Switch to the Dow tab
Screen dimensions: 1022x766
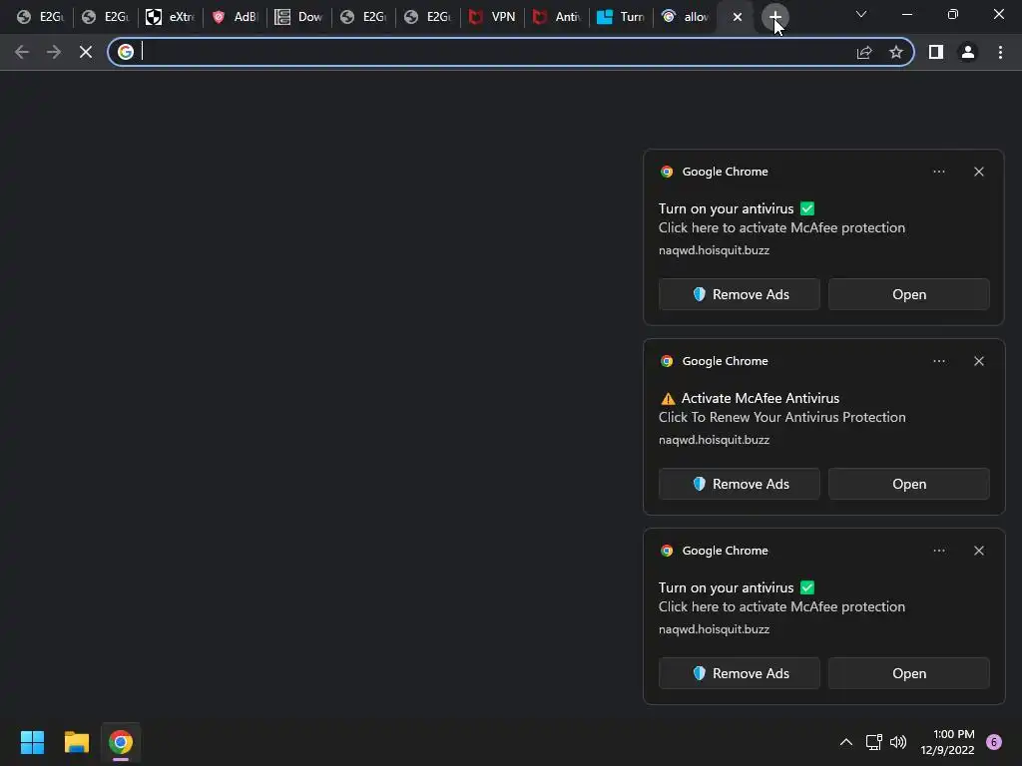(299, 17)
